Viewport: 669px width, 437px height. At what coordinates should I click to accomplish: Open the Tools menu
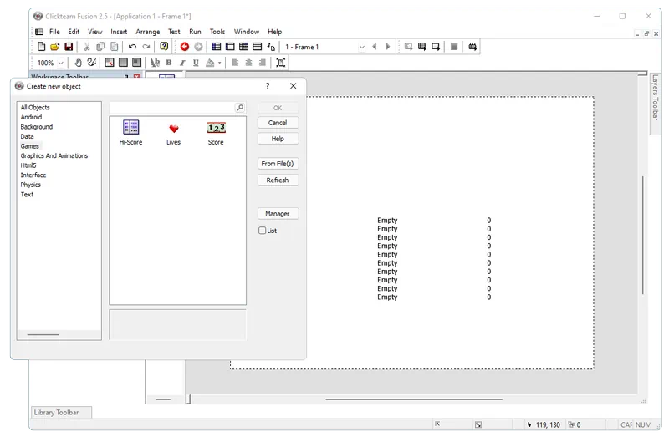click(217, 32)
